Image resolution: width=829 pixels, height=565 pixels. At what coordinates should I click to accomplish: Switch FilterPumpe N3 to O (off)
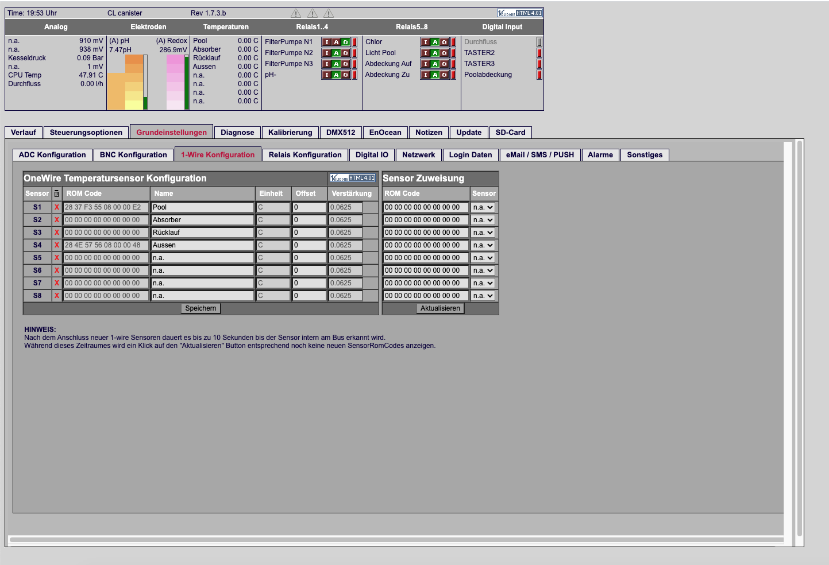345,64
